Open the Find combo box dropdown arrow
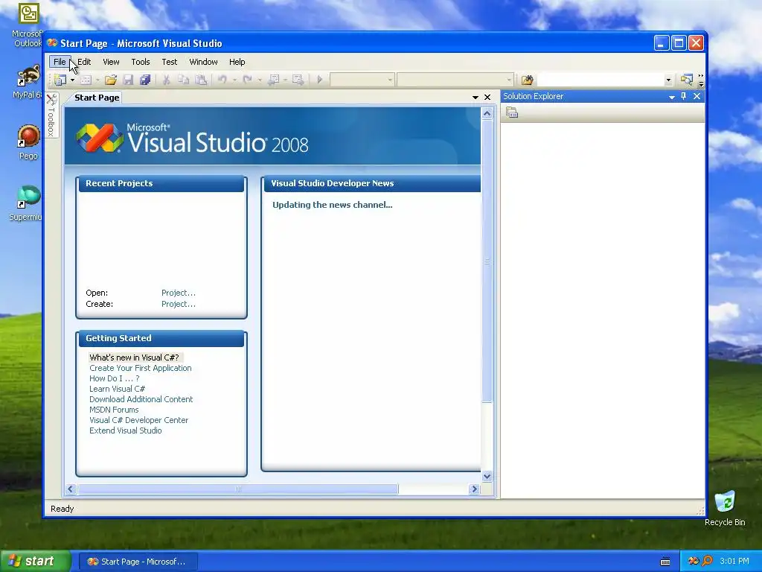Screen dimensions: 762x572 point(669,80)
